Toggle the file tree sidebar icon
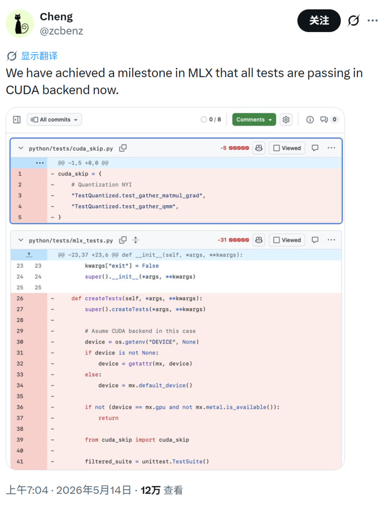The image size is (381, 508). click(17, 120)
